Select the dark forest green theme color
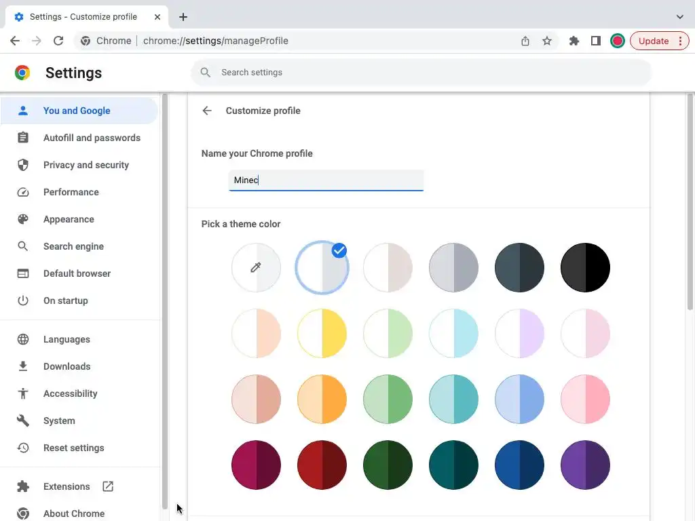695x521 pixels. point(388,465)
